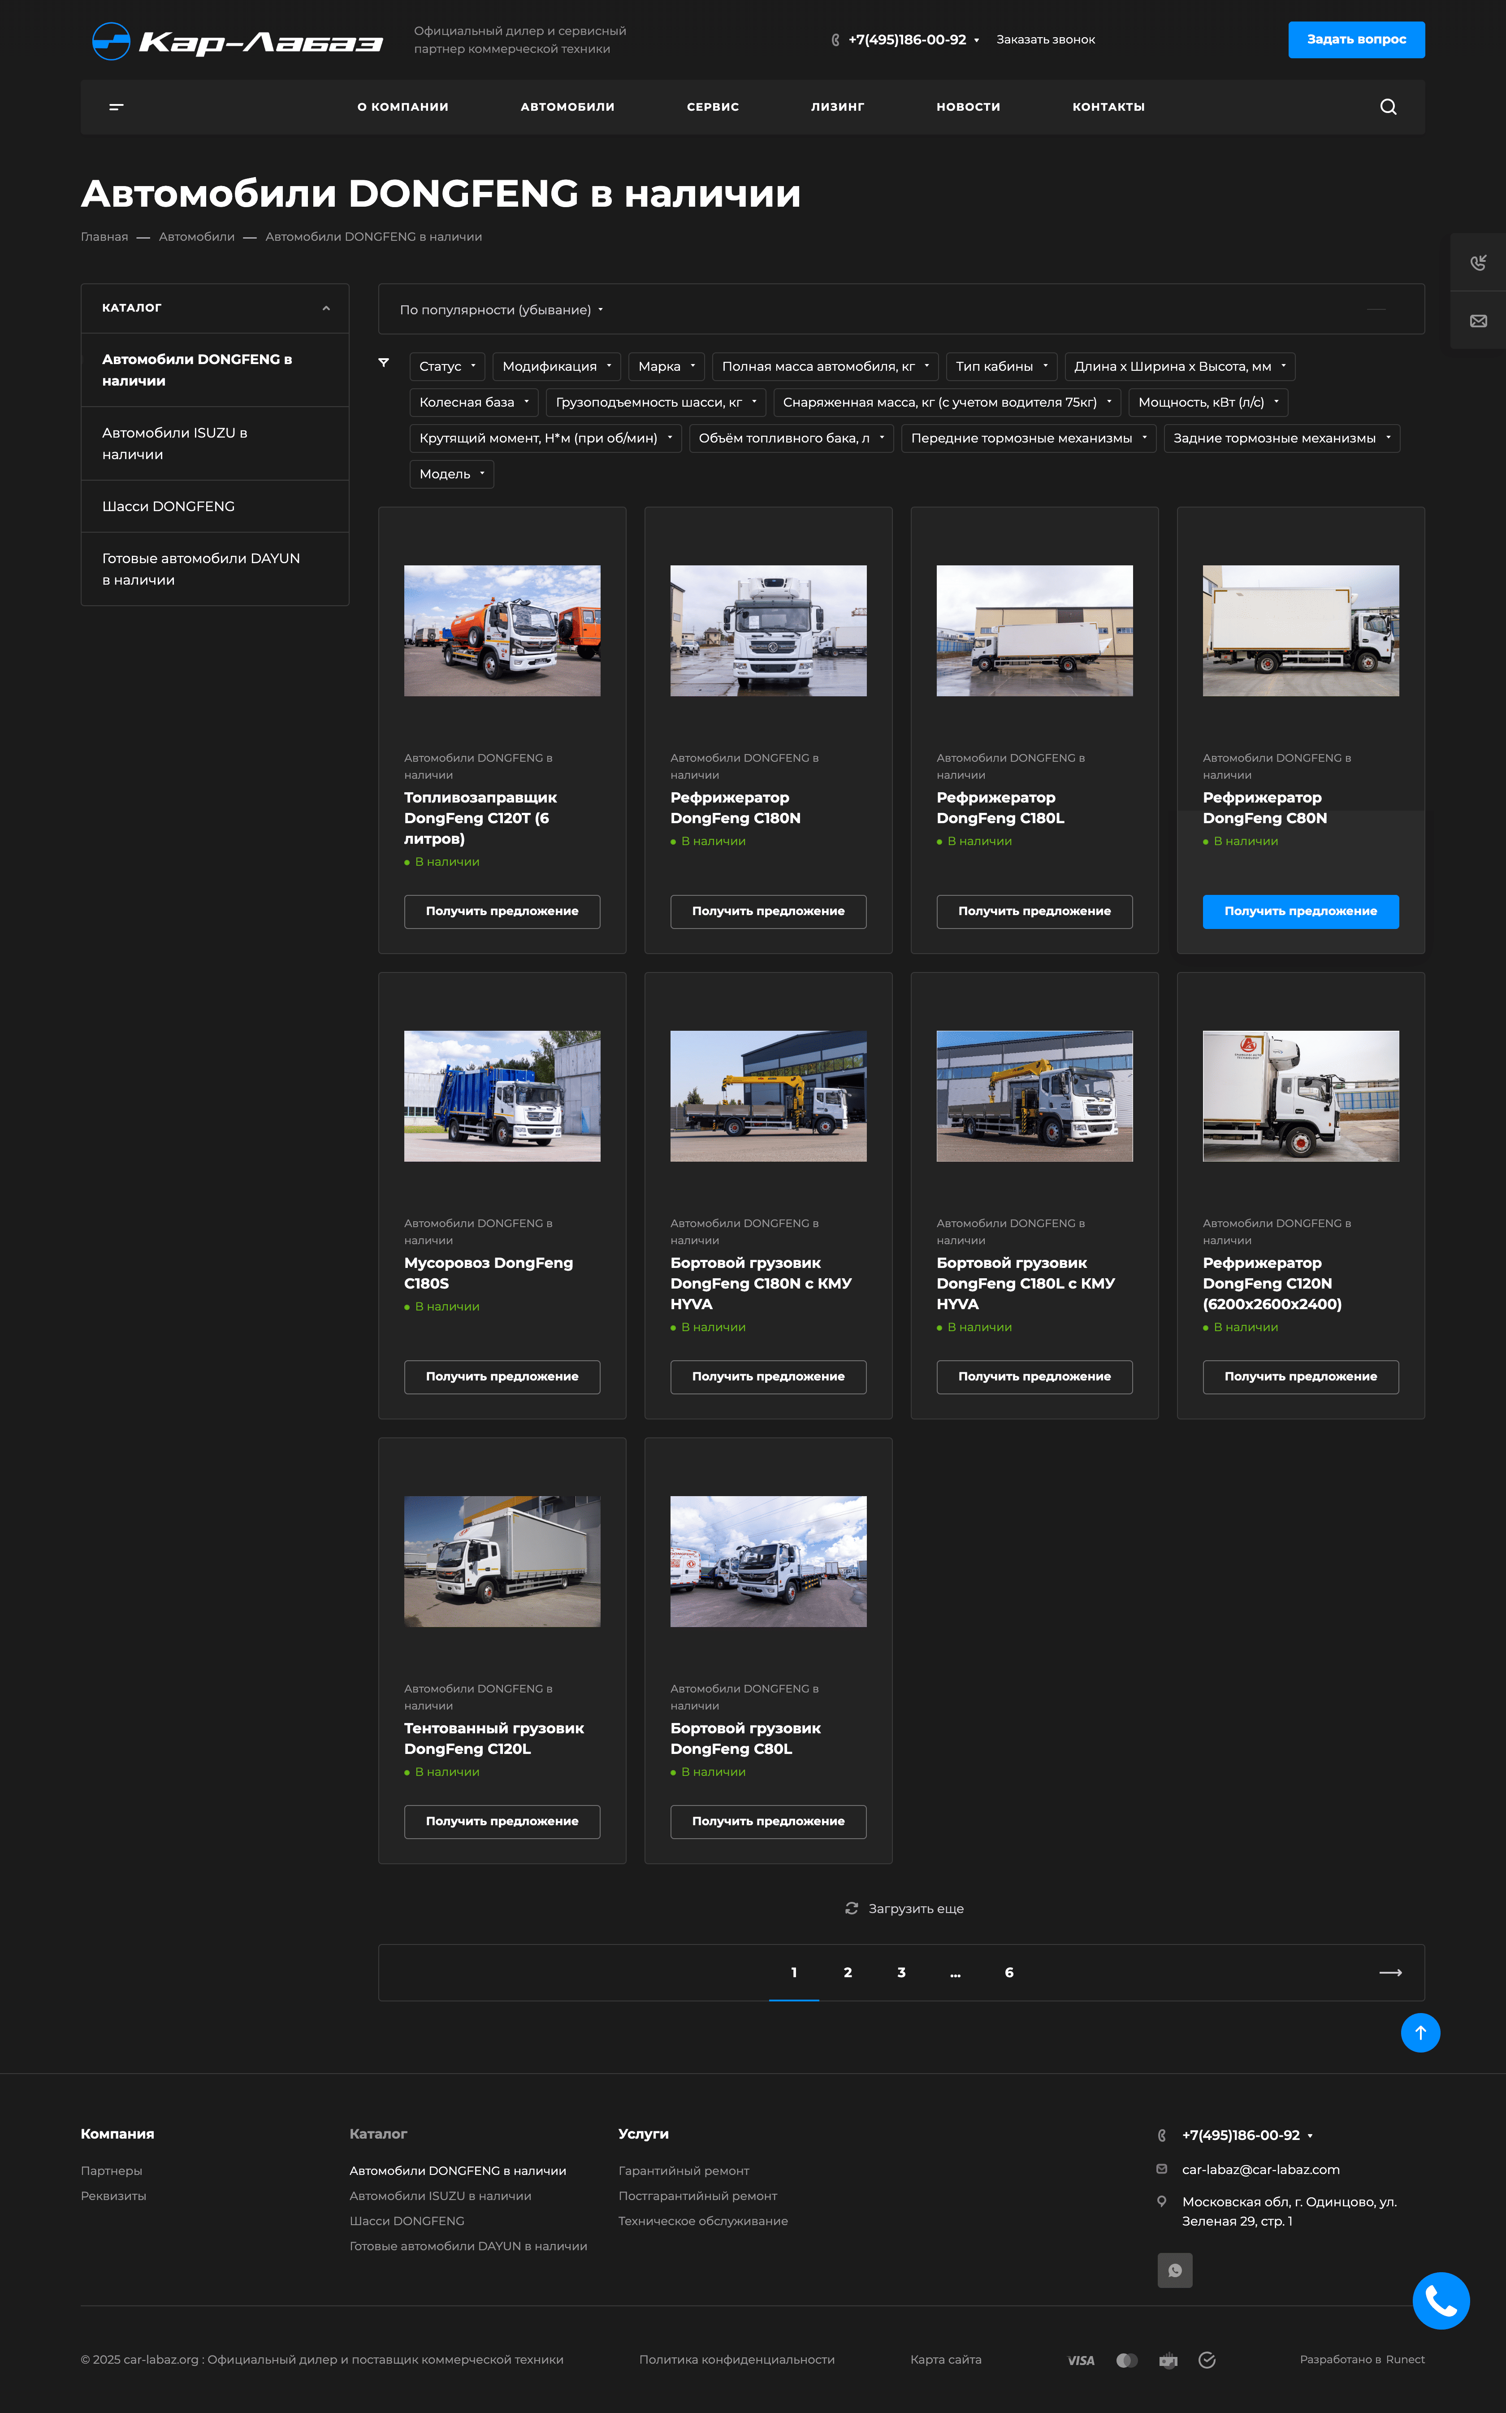The width and height of the screenshot is (1506, 2413).
Task: Open the Модель filter dropdown
Action: point(451,474)
